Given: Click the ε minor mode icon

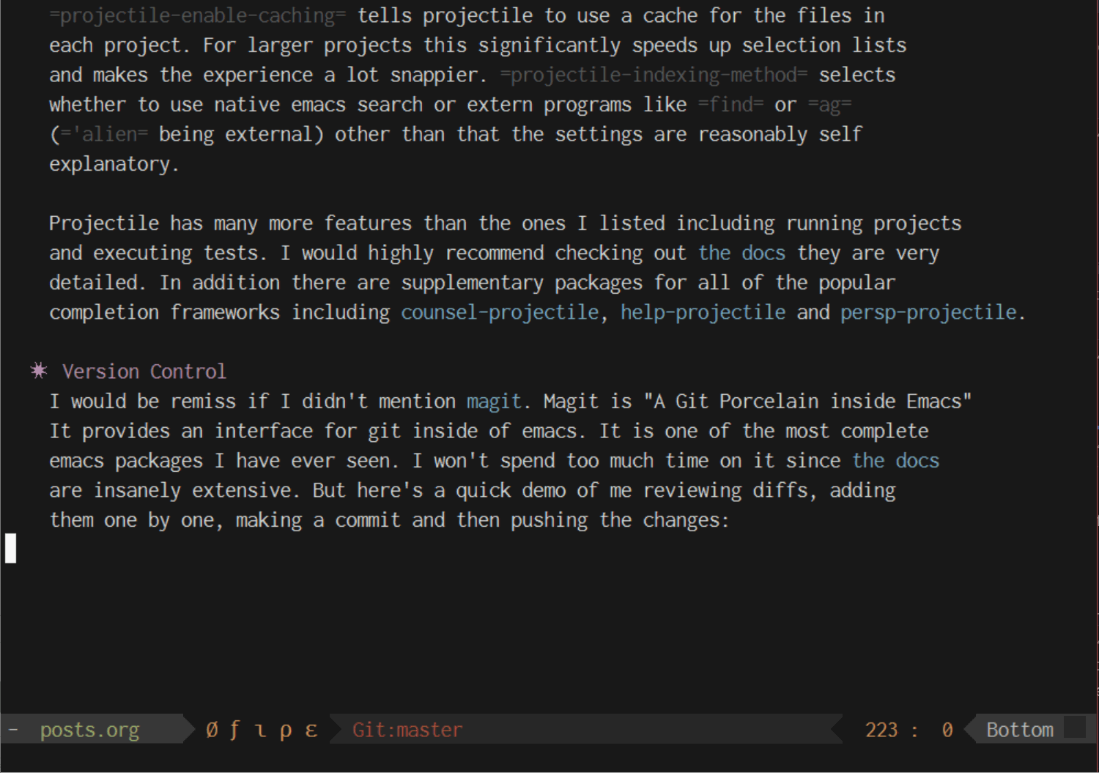Looking at the screenshot, I should (x=311, y=730).
